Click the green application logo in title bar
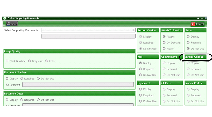212x117 pixels. pyautogui.click(x=5, y=18)
